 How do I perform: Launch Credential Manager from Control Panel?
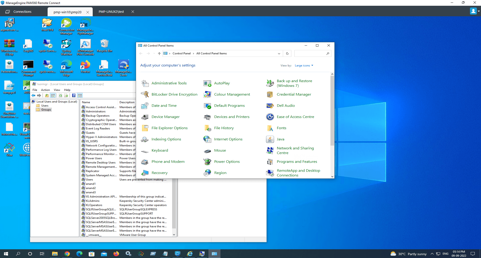[294, 94]
